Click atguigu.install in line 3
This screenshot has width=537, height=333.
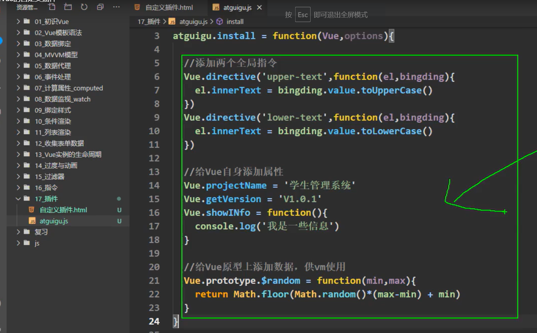[x=214, y=36]
